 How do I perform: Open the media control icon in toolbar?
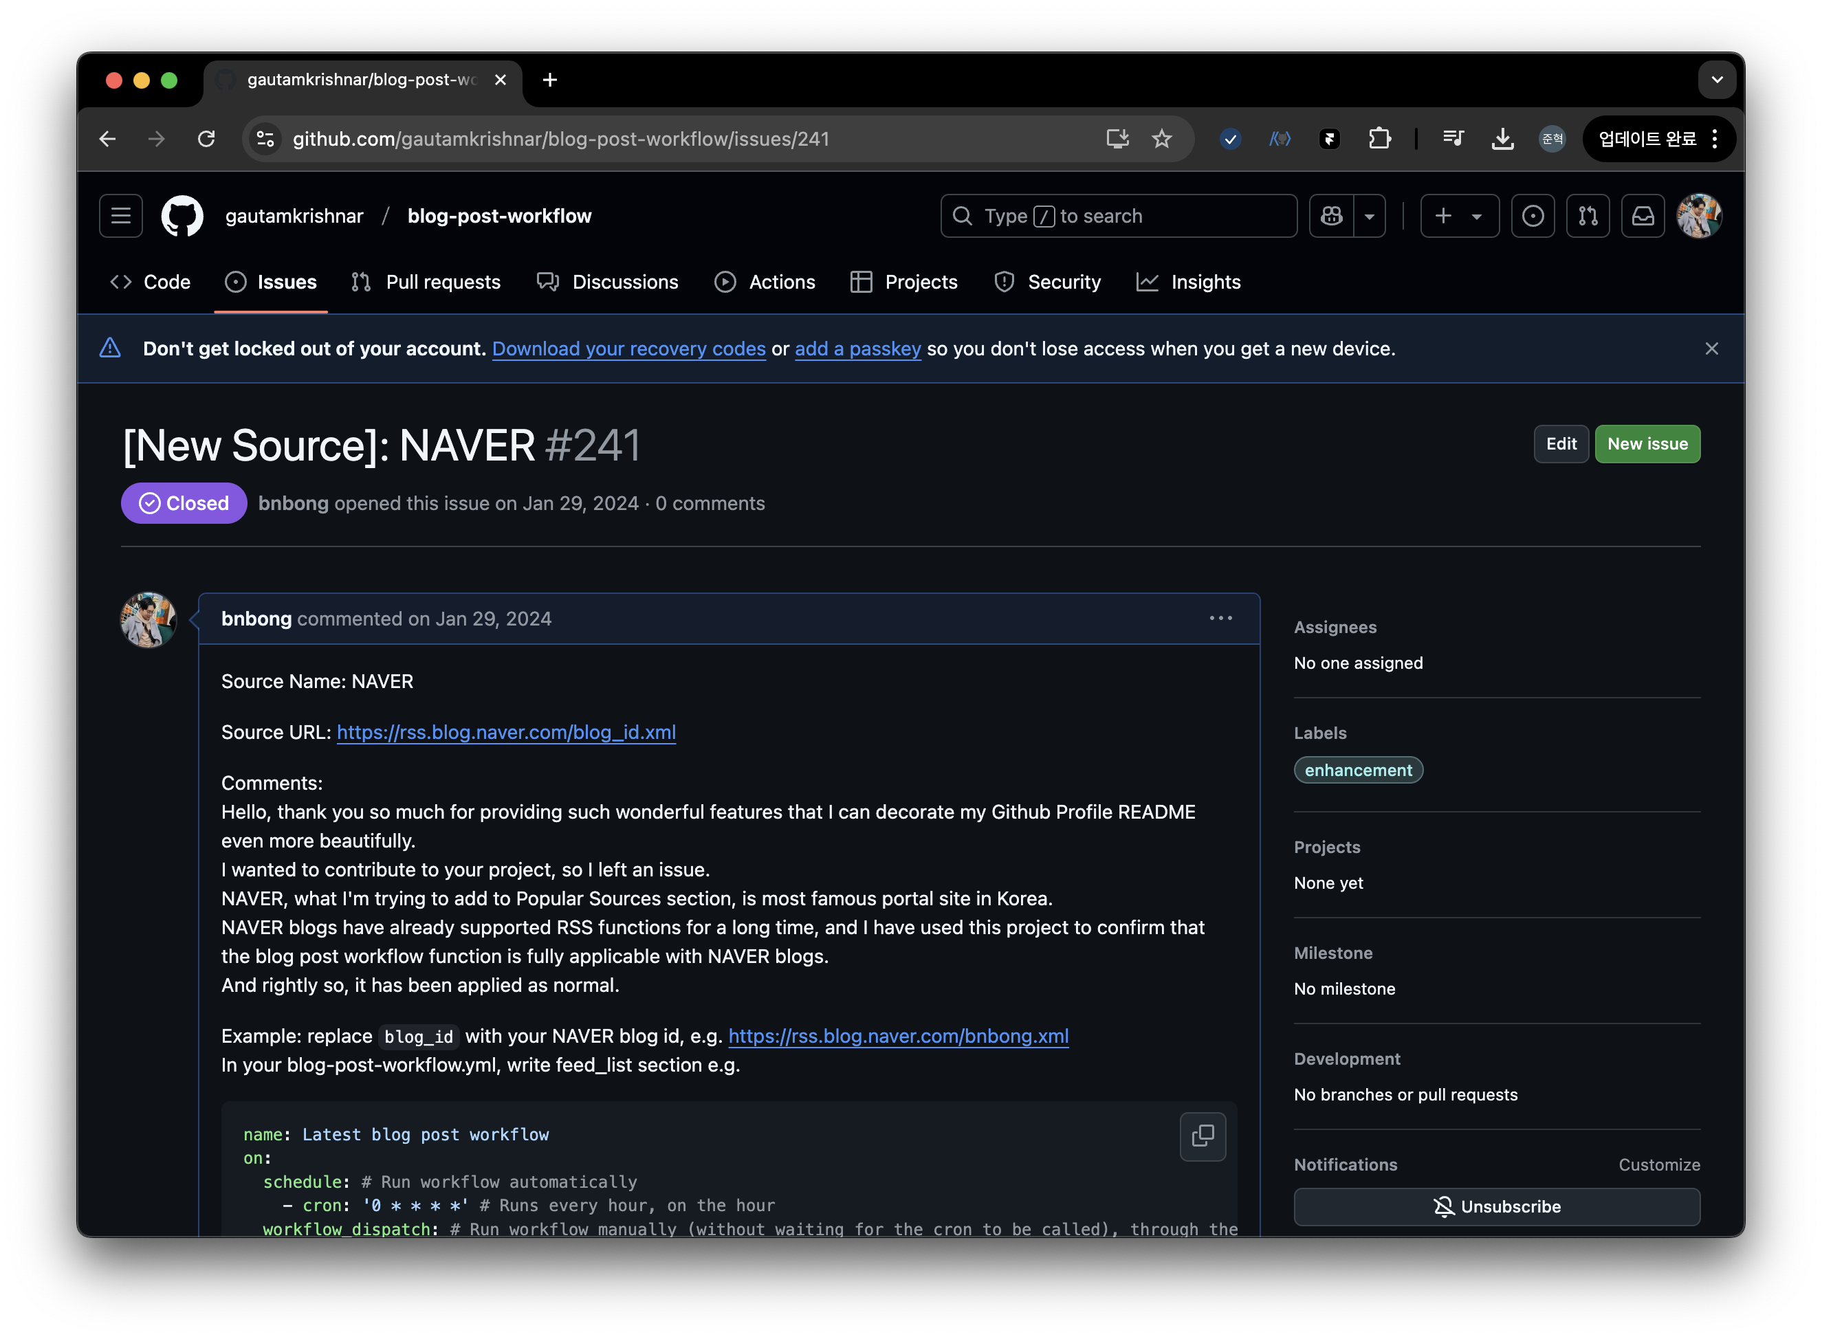pos(1453,139)
